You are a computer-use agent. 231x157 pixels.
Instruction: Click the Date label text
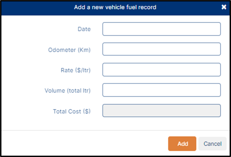84,29
